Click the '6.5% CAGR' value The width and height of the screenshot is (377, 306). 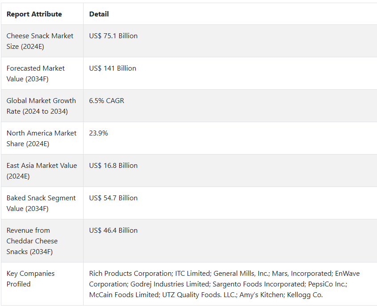107,101
